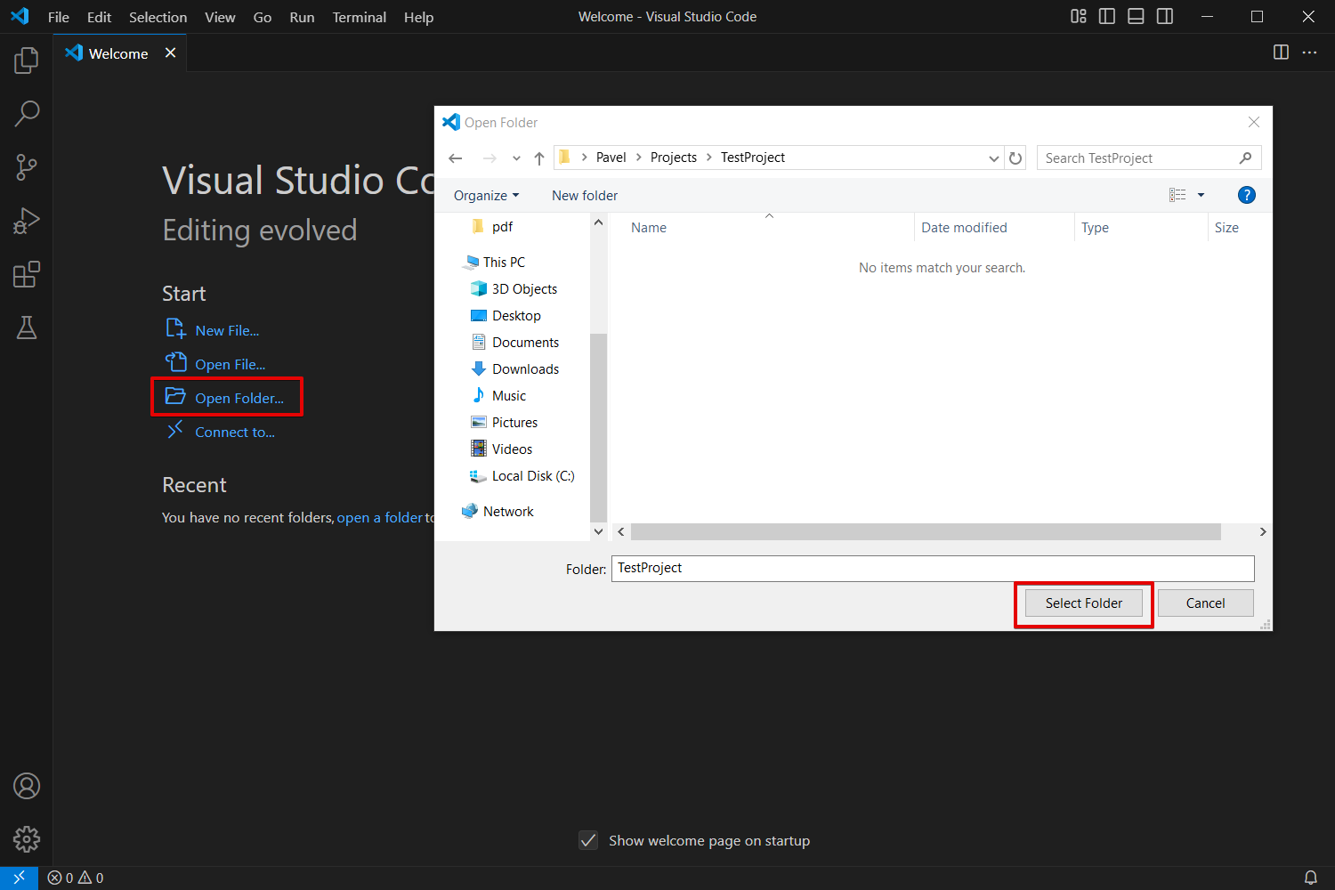Viewport: 1335px width, 890px height.
Task: Open the Source Control view
Action: click(x=26, y=166)
